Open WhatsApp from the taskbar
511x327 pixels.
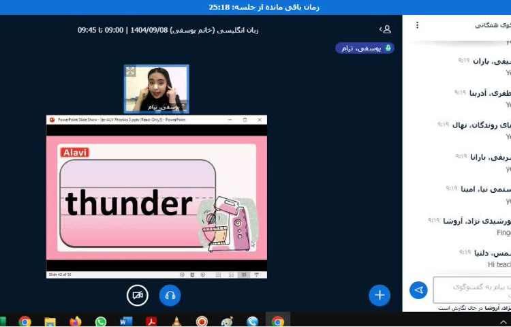pos(101,321)
